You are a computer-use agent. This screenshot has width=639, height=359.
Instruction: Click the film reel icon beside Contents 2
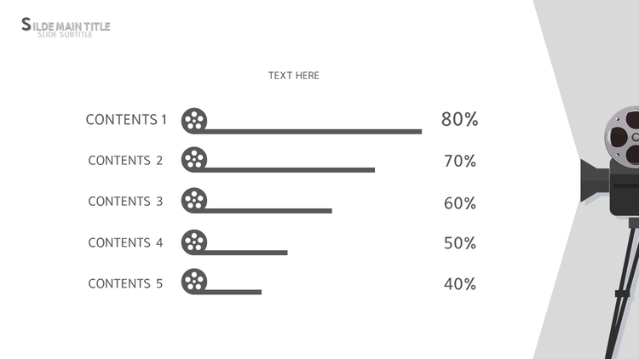click(x=194, y=159)
